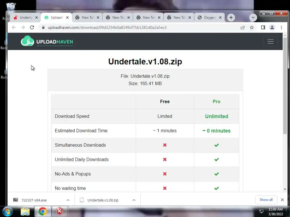Click the network tray icon
This screenshot has width=290, height=217.
pos(261,211)
